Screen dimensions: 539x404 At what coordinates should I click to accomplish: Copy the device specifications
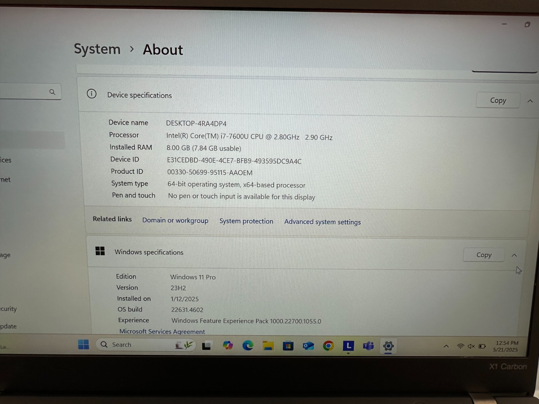(x=498, y=100)
